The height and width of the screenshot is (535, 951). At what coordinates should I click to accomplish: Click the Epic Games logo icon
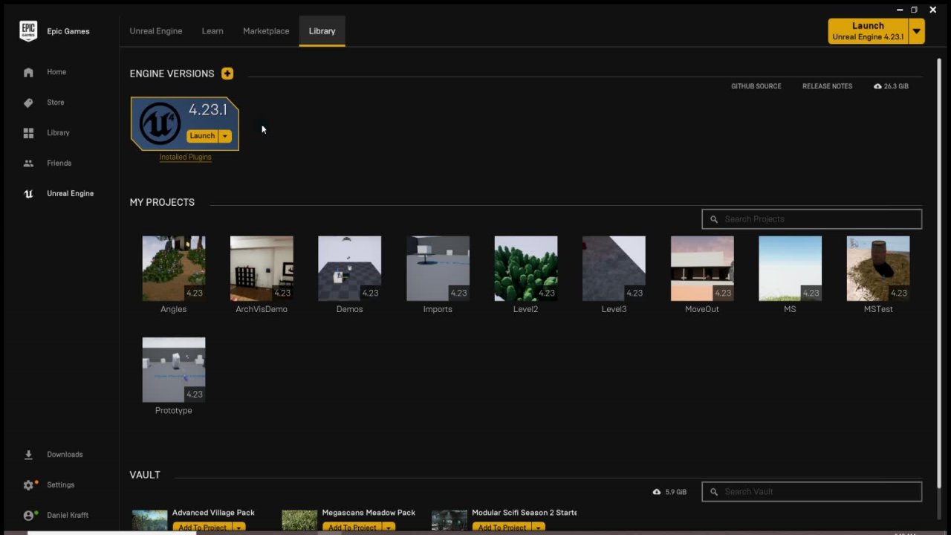pyautogui.click(x=28, y=31)
